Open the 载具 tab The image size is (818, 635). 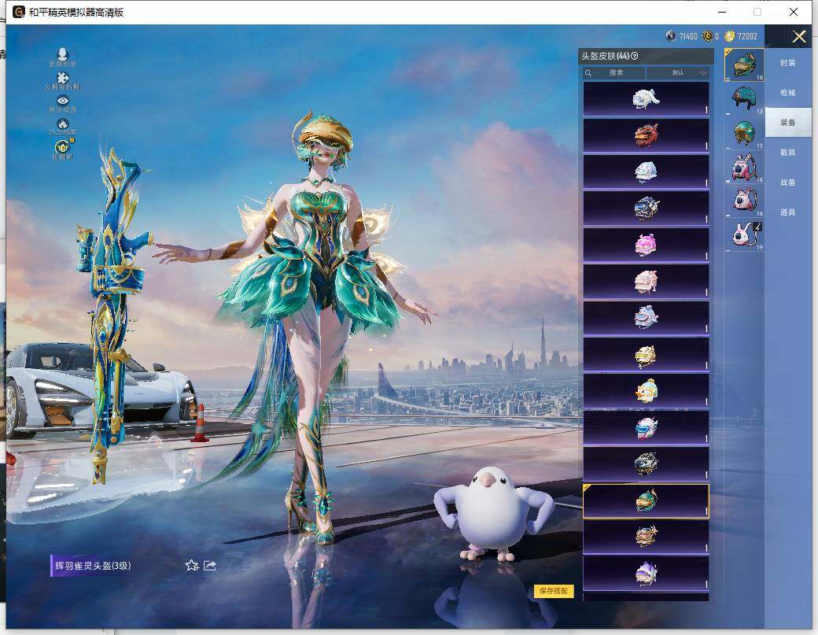[788, 153]
